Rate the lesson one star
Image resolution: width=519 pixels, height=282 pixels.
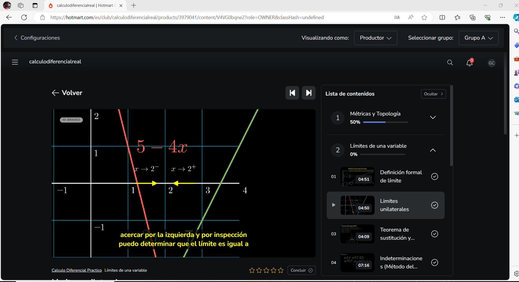252,270
